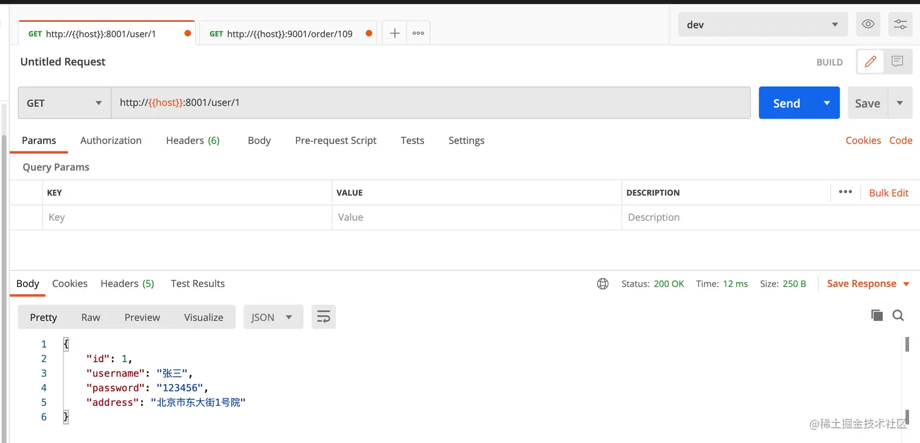The height and width of the screenshot is (443, 920).
Task: Expand Save button arrow options
Action: point(900,103)
